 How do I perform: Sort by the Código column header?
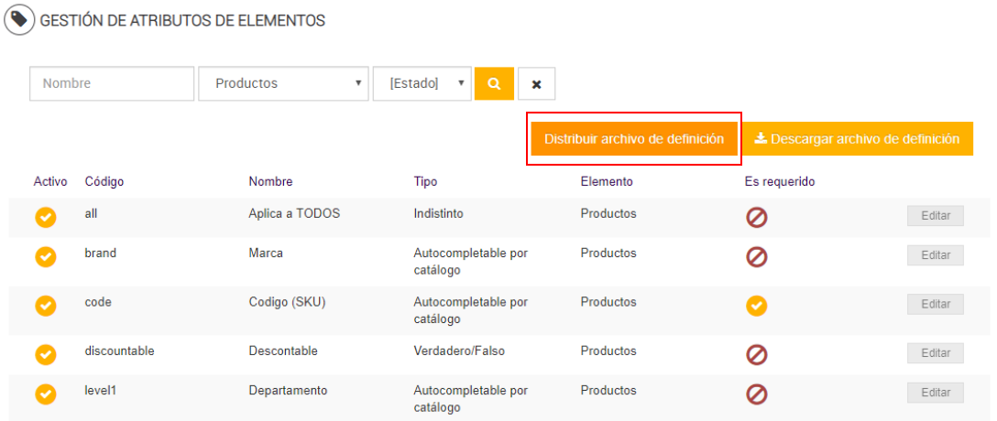tap(104, 181)
